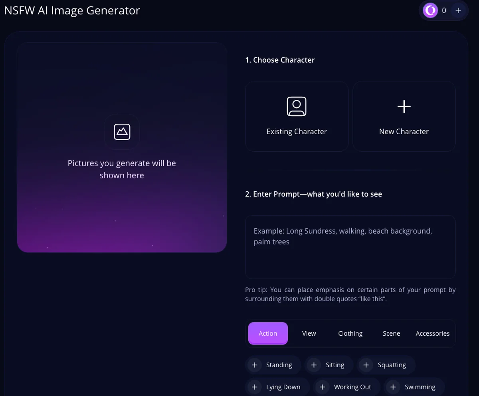
Task: Switch to the View tab
Action: pyautogui.click(x=309, y=333)
